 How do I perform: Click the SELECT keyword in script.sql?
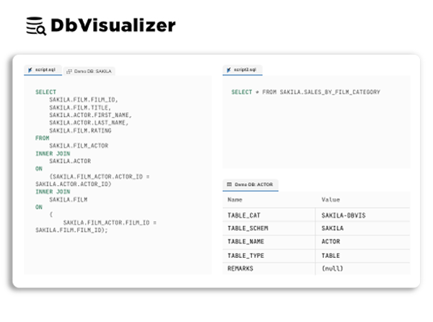pyautogui.click(x=46, y=92)
